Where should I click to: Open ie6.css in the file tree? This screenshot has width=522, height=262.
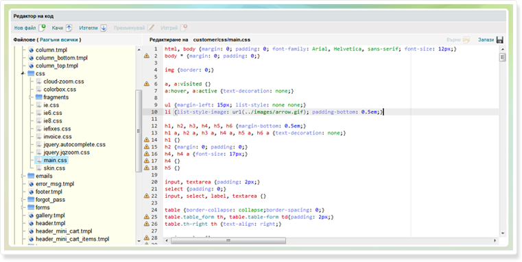53,113
